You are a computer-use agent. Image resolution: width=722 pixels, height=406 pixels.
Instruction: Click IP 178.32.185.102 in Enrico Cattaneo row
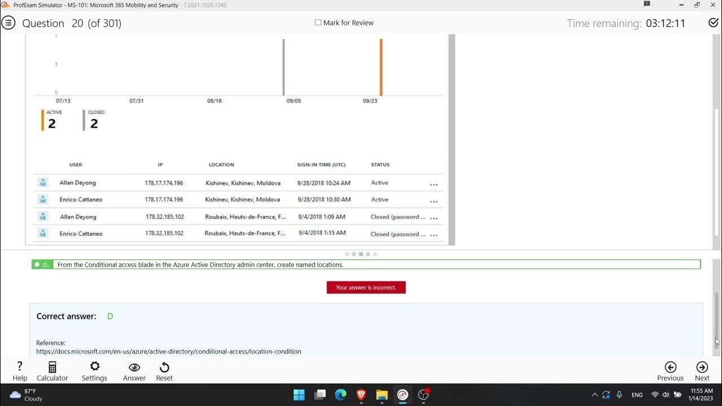click(164, 233)
